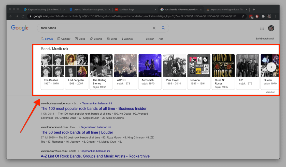Open the Led Zeppelin band card

(77, 72)
